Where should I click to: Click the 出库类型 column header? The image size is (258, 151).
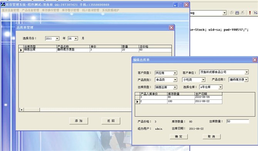click(40, 46)
